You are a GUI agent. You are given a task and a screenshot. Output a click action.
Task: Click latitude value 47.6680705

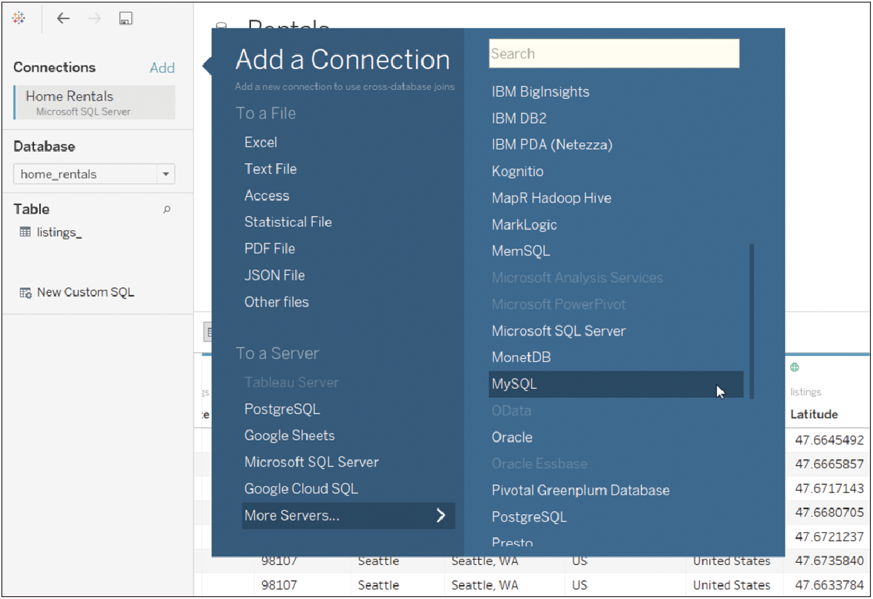coord(829,513)
